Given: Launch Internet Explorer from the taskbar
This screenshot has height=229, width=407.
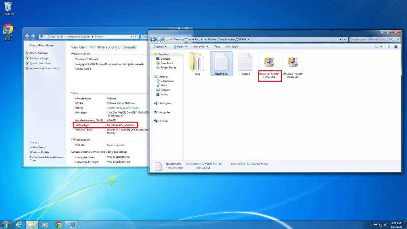Looking at the screenshot, I should (x=19, y=225).
